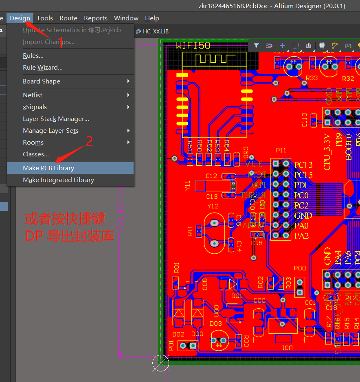
Task: Switch to the HC-XX.LIB document tab
Action: pyautogui.click(x=152, y=31)
